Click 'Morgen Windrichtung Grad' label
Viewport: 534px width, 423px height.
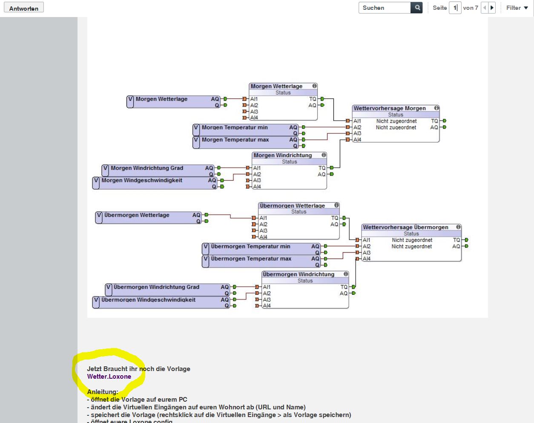147,168
